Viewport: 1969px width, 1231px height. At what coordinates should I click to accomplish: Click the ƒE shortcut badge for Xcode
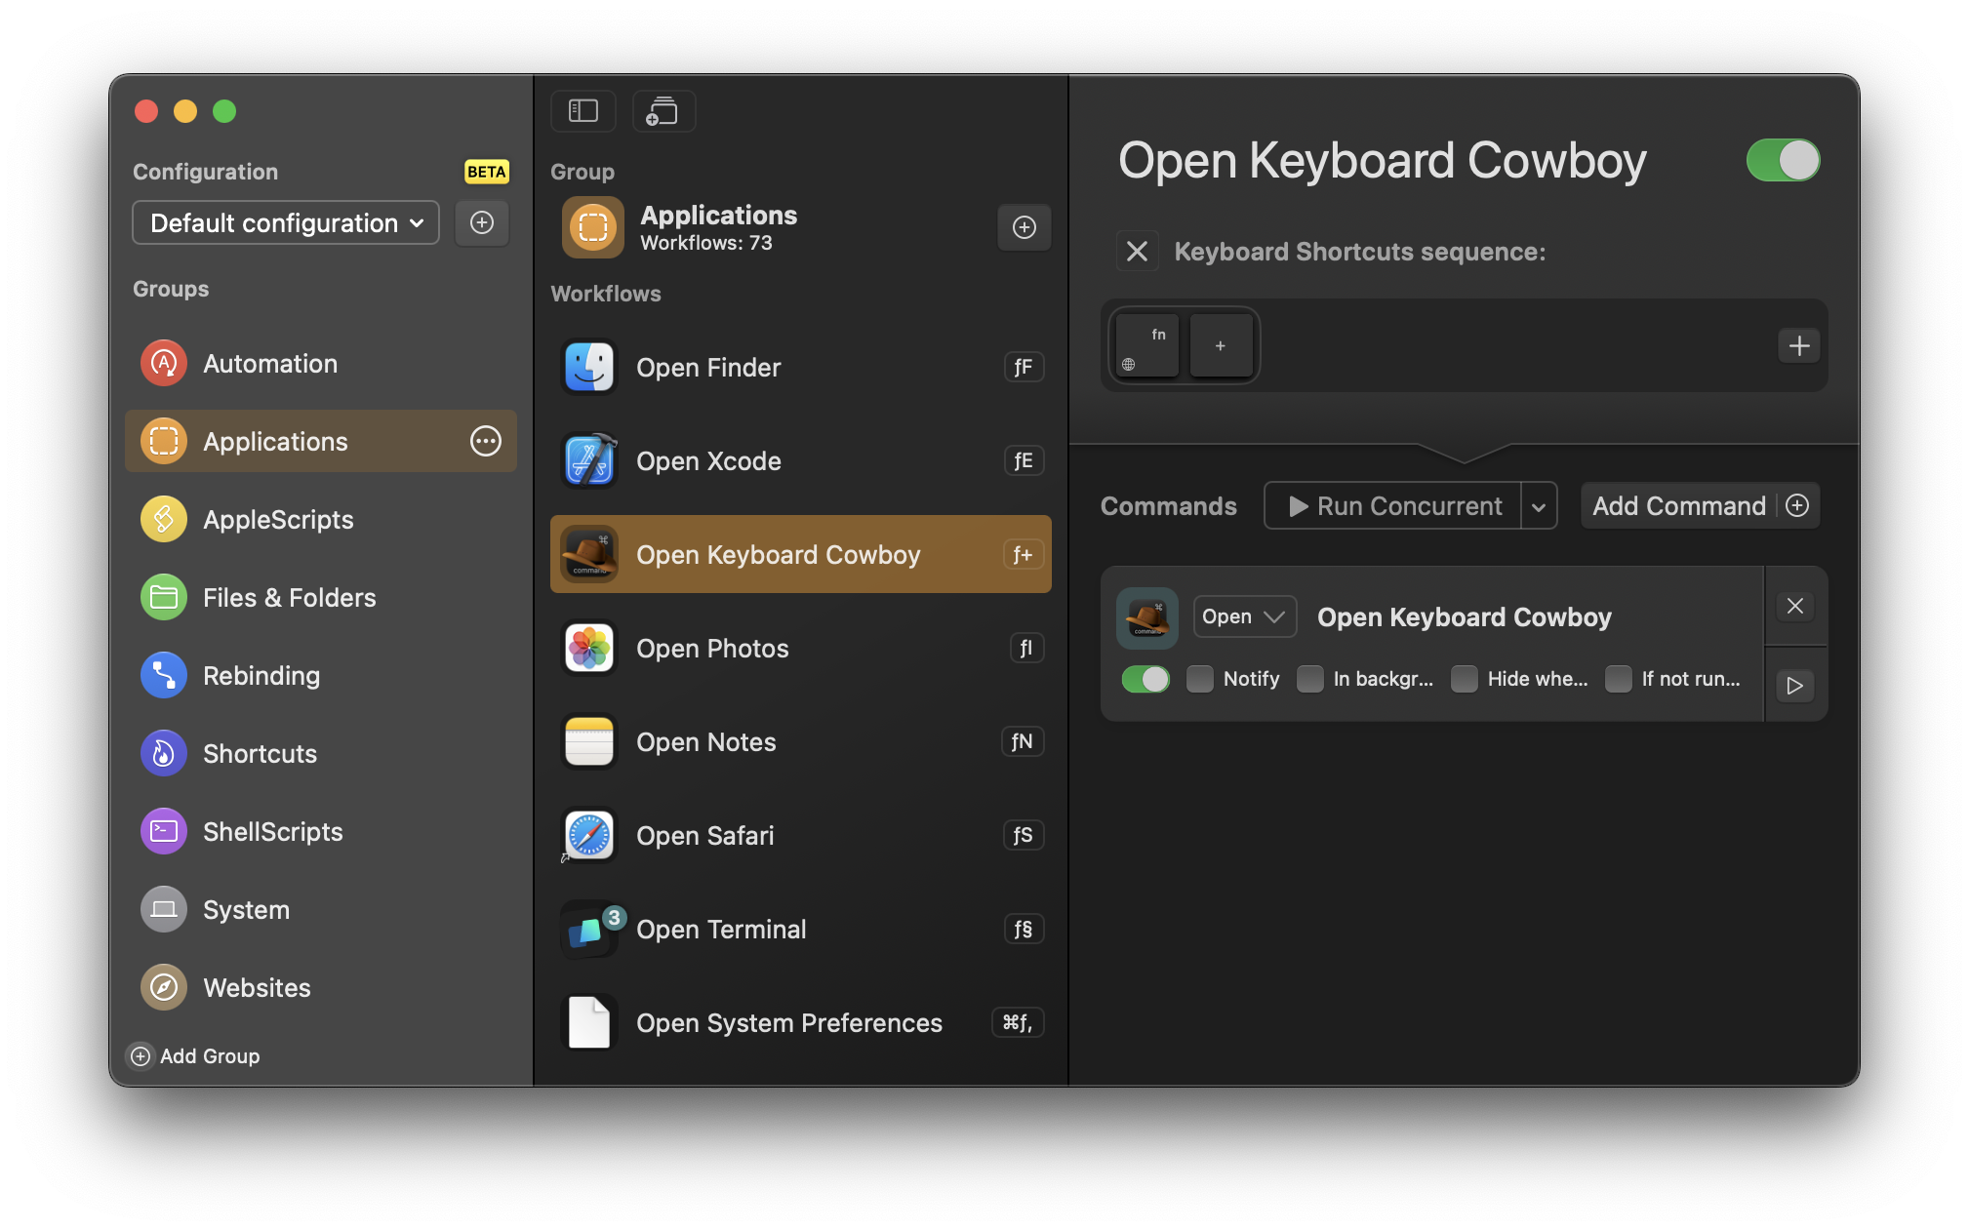click(1024, 460)
